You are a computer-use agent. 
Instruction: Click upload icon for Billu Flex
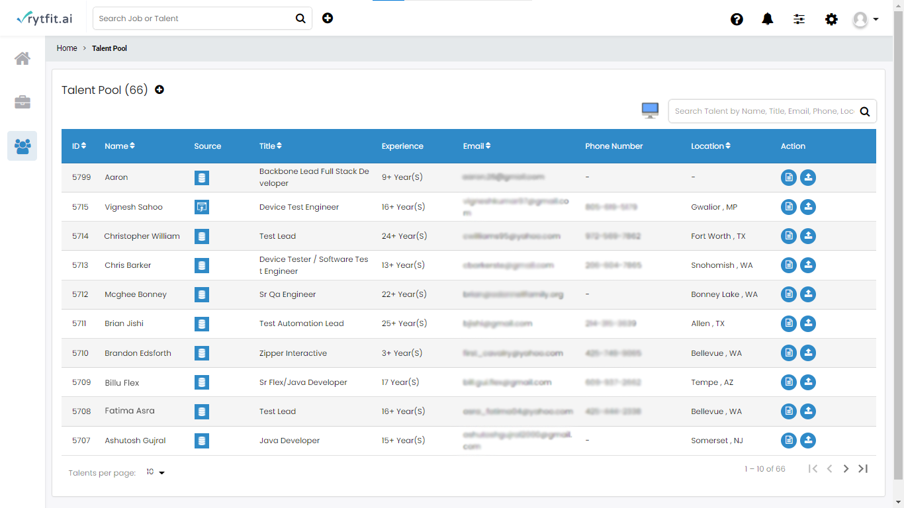point(808,382)
